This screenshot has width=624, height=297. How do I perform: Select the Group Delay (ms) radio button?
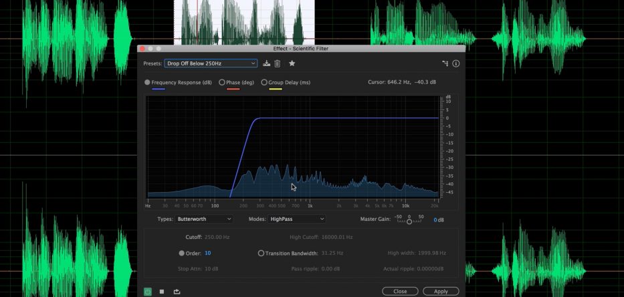(x=264, y=82)
